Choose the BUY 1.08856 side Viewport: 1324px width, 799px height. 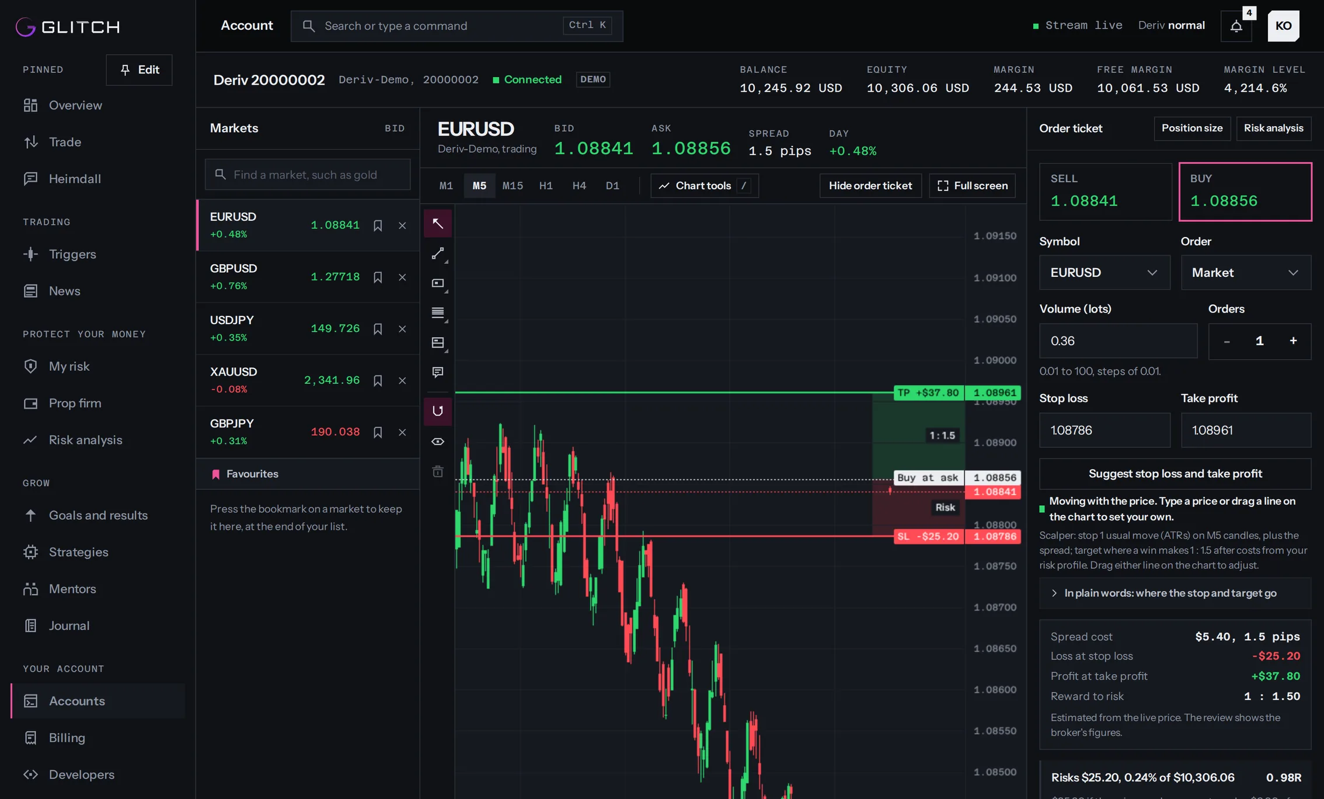coord(1245,192)
